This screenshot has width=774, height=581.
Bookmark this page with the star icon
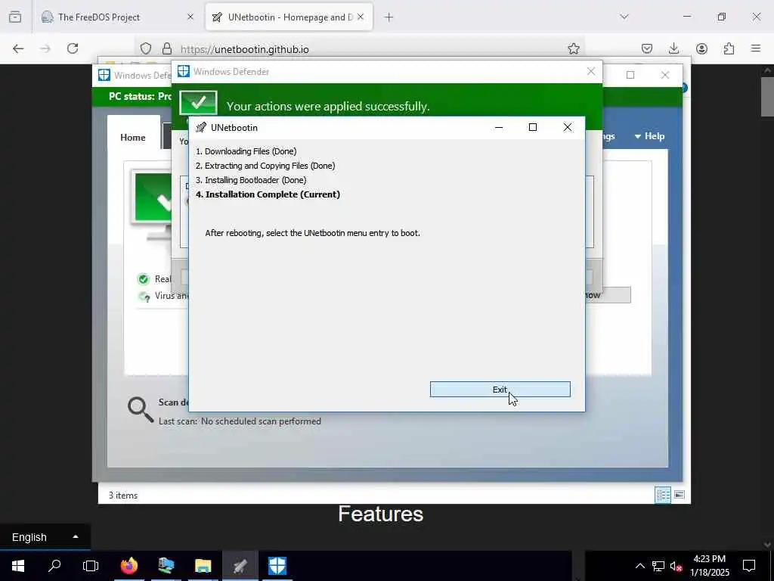coord(573,48)
